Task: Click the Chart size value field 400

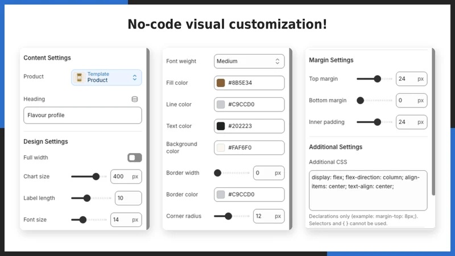Action: click(x=126, y=176)
